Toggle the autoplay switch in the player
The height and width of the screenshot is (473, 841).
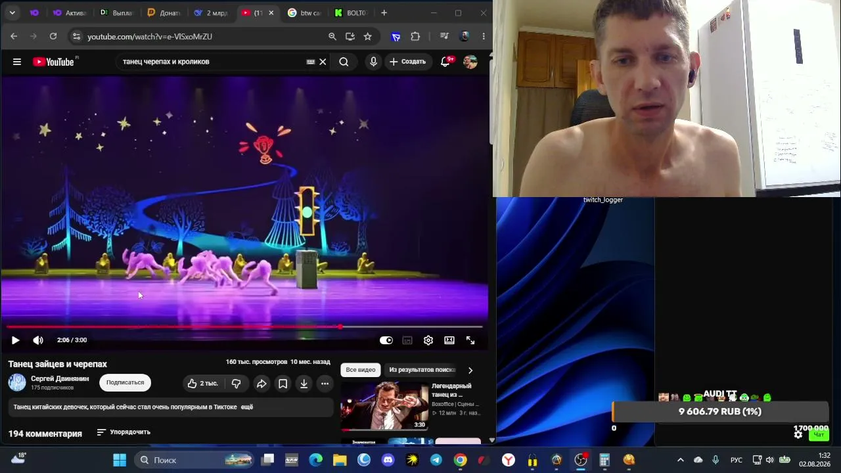tap(386, 340)
